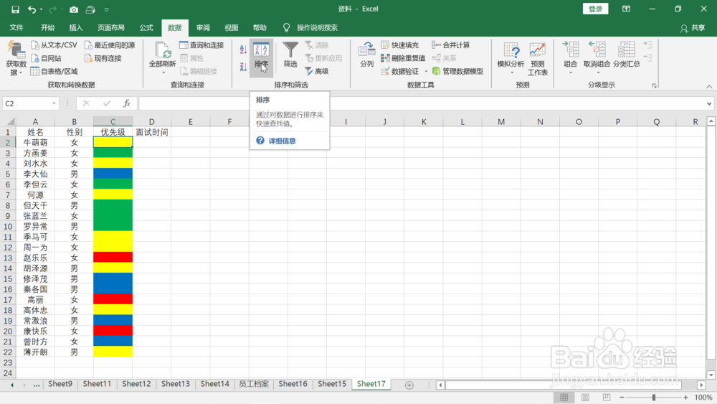717x404 pixels.
Task: Open the Name Box dropdown arrow
Action: pos(54,103)
